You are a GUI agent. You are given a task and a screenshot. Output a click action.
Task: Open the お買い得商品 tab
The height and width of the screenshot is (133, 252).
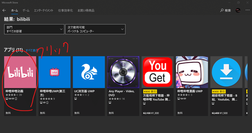(86, 10)
